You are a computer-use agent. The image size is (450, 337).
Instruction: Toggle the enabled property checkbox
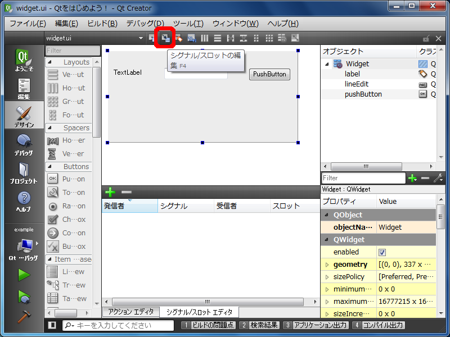pos(382,252)
